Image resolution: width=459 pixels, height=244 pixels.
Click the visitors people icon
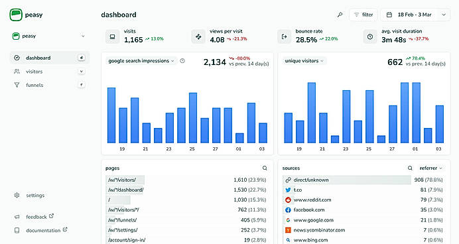click(17, 72)
